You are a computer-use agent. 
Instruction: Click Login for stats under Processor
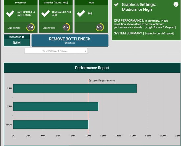[x=13, y=28]
